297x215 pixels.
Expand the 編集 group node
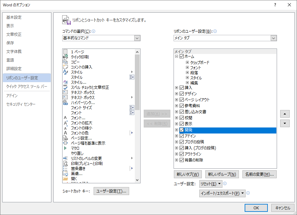(x=187, y=83)
